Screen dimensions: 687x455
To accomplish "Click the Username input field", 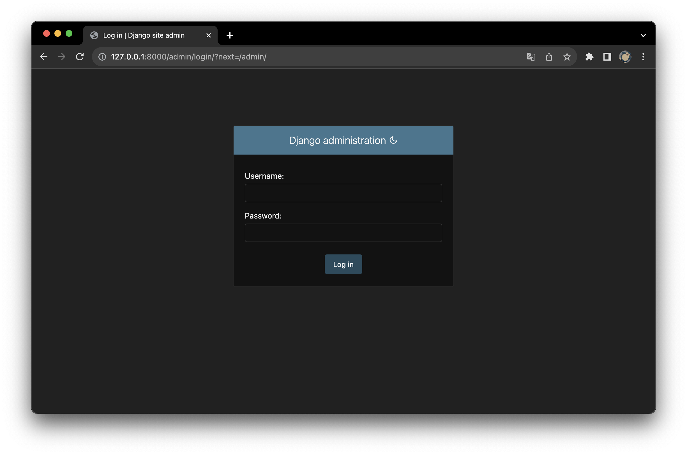I will pyautogui.click(x=343, y=193).
